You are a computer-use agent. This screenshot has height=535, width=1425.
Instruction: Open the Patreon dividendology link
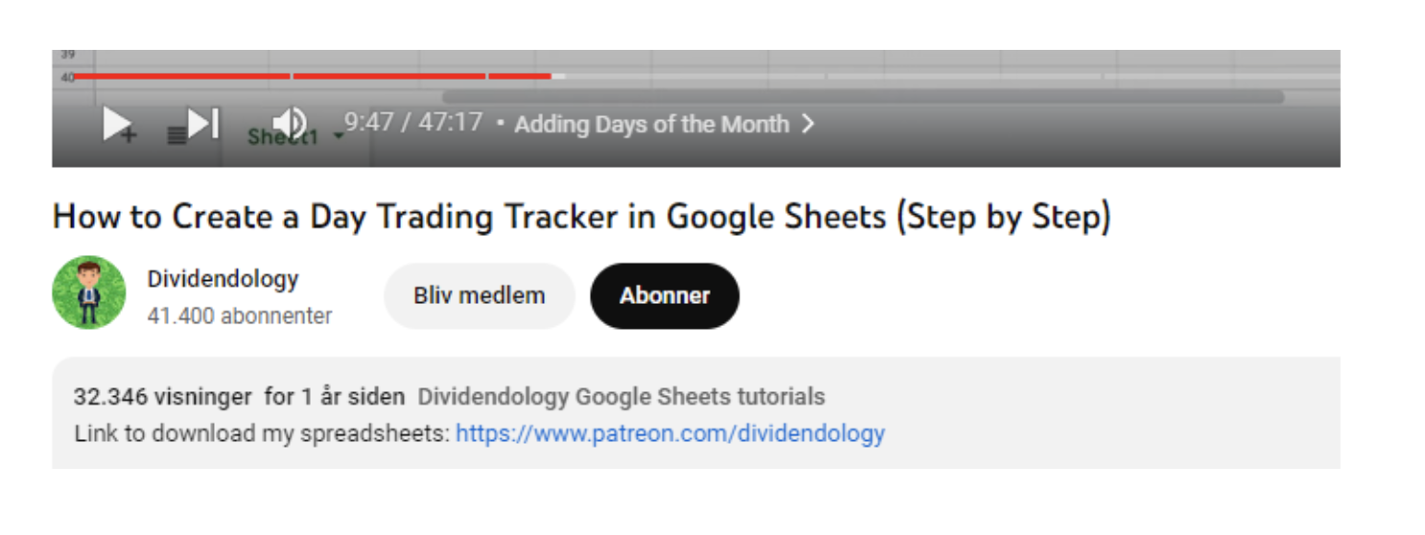tap(669, 433)
